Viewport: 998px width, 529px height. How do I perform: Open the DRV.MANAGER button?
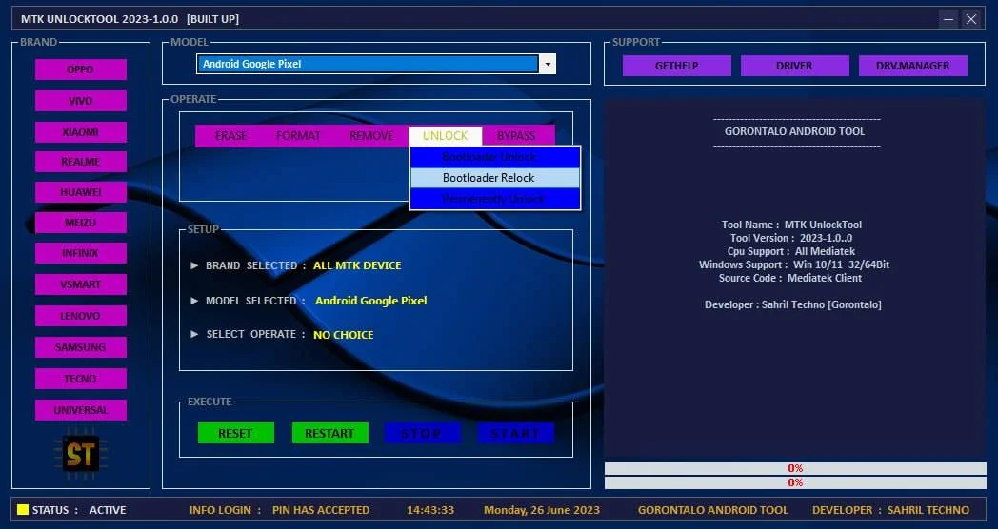[912, 66]
